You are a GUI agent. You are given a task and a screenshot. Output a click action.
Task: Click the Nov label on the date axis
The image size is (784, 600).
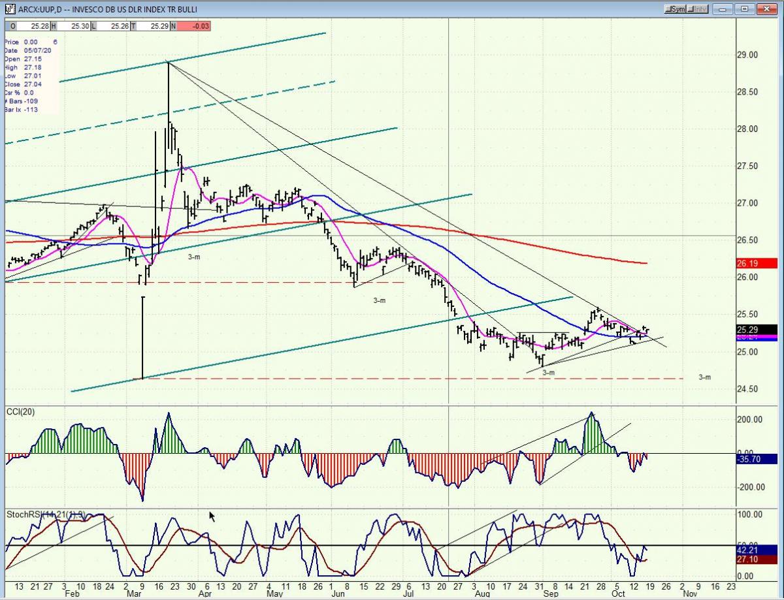pos(691,595)
